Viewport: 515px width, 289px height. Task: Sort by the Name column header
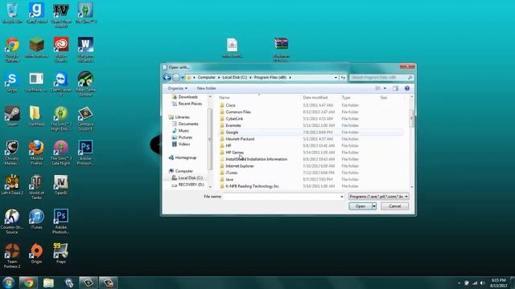point(225,98)
